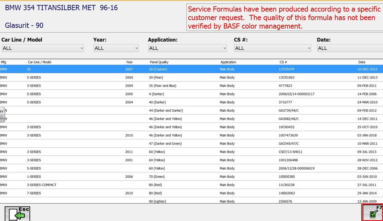Sort by the Date column header

pos(361,62)
